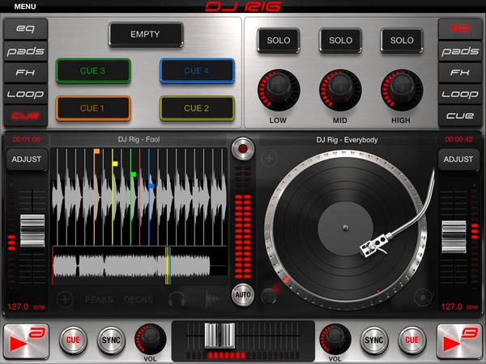Trigger the green CUE 3 pad
486x364 pixels.
point(93,71)
